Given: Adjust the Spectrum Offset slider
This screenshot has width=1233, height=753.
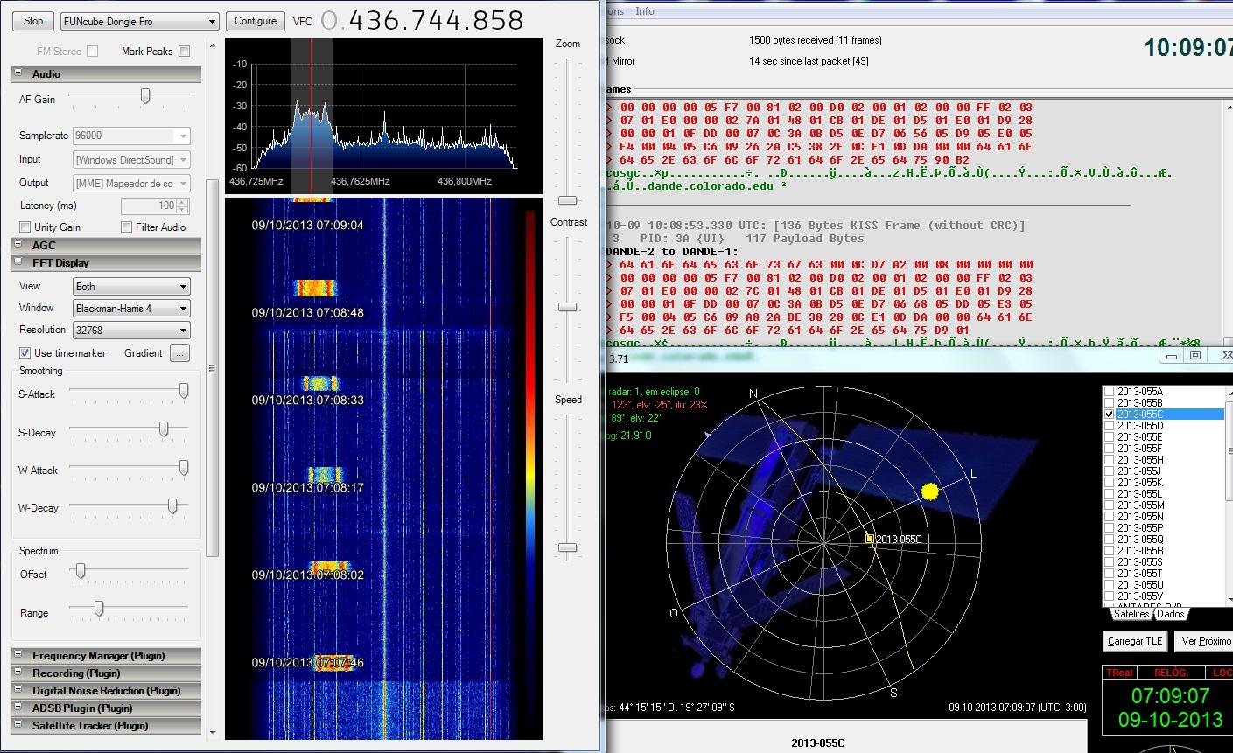Looking at the screenshot, I should [x=81, y=571].
